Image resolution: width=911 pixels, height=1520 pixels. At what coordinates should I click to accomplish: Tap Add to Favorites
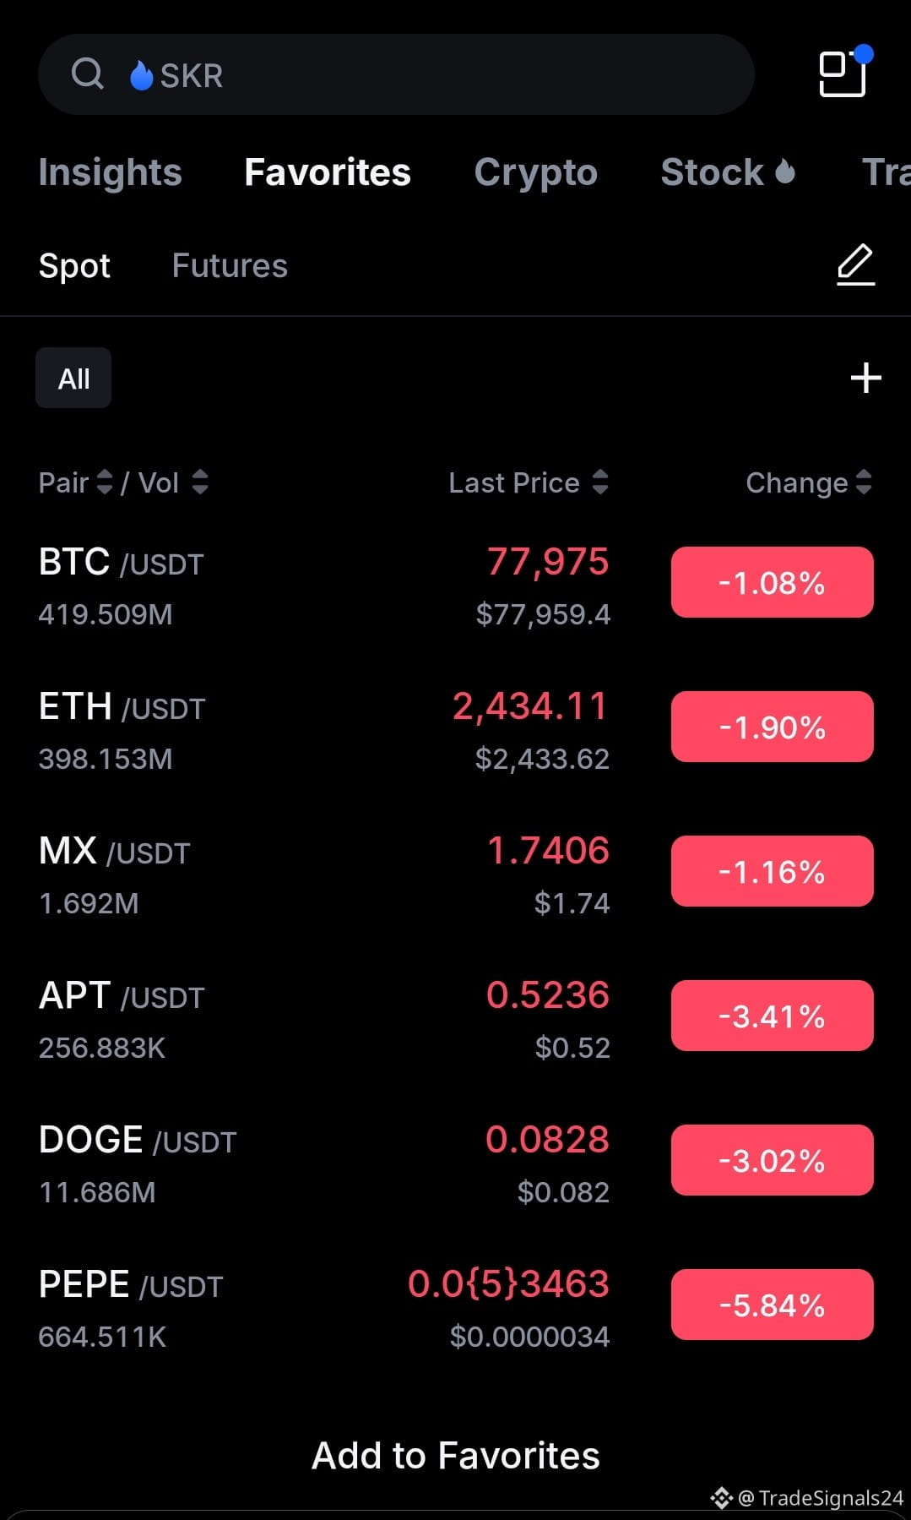456,1456
